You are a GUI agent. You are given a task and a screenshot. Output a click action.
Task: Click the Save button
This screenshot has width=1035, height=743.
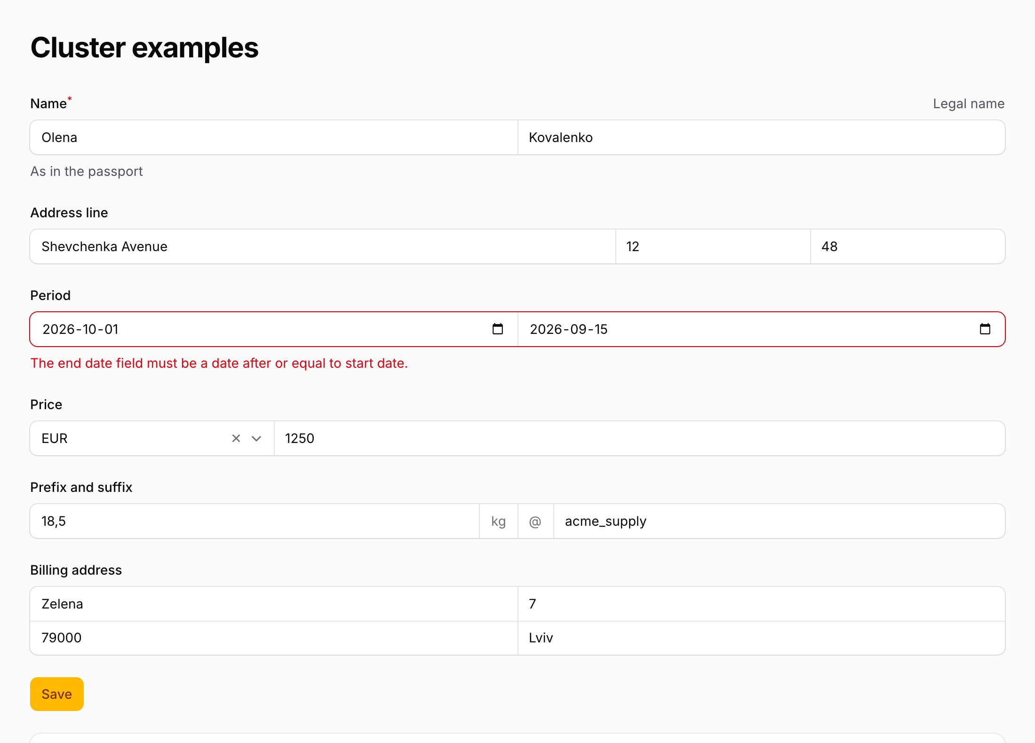point(57,694)
